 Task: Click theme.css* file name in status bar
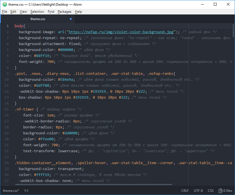[x=11, y=191]
